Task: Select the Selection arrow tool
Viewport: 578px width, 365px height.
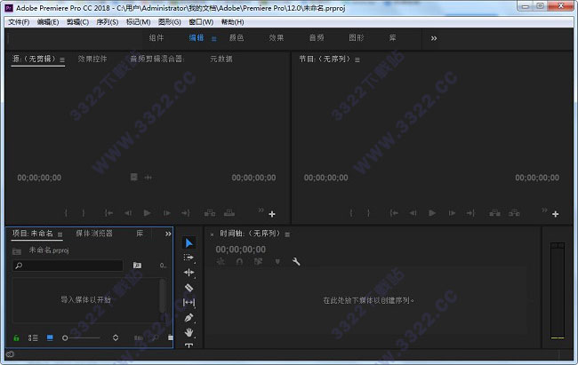Action: click(189, 243)
